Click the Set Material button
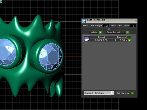 pyautogui.click(x=123, y=93)
